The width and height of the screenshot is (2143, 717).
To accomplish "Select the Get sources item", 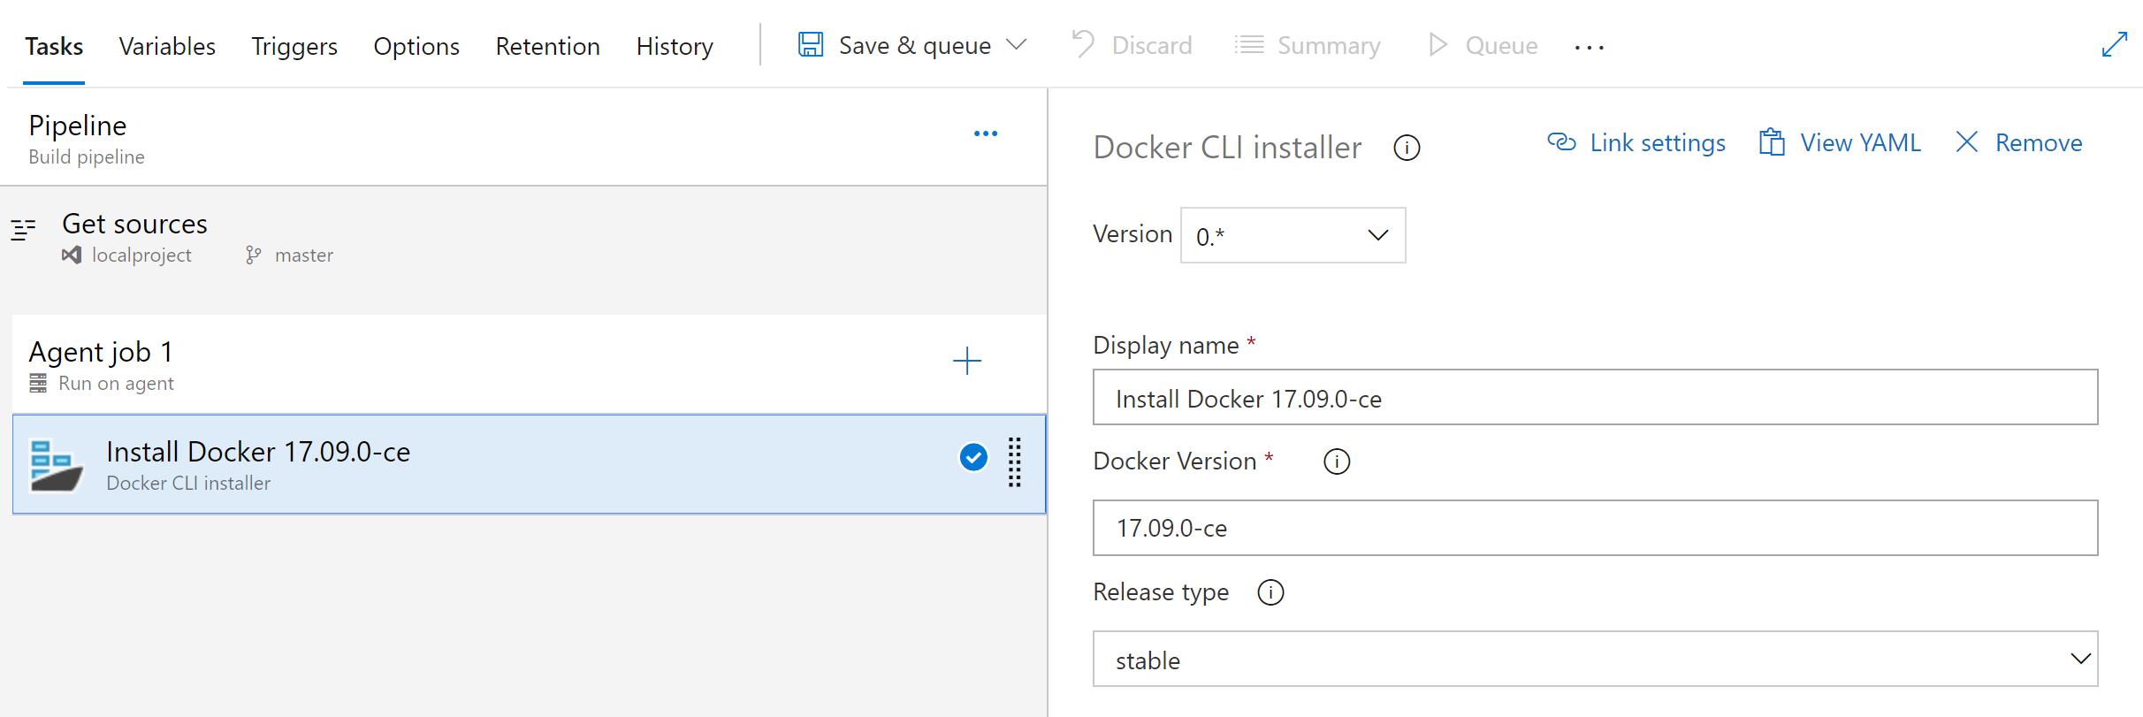I will coord(134,225).
